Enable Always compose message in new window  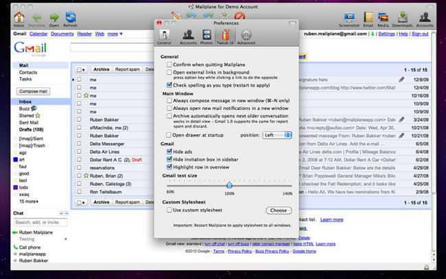click(169, 100)
